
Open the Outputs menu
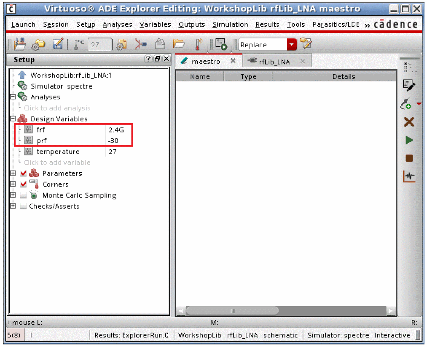click(192, 24)
